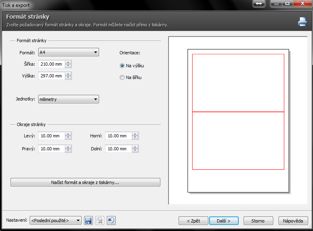Click the double-arrow button in the title bar
Screen dimensions: 313x231
pos(259,4)
